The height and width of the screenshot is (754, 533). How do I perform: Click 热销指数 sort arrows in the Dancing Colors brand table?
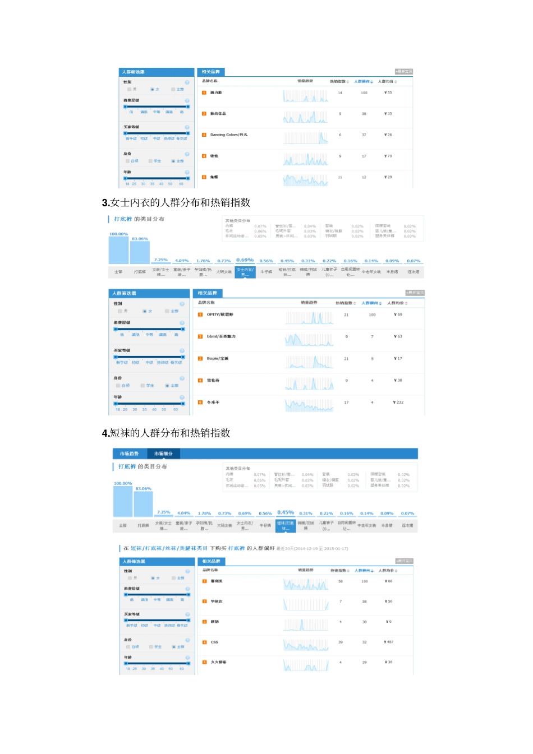pos(348,82)
